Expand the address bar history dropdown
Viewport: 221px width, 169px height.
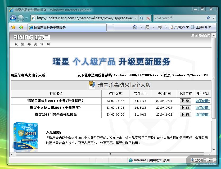tap(136, 18)
